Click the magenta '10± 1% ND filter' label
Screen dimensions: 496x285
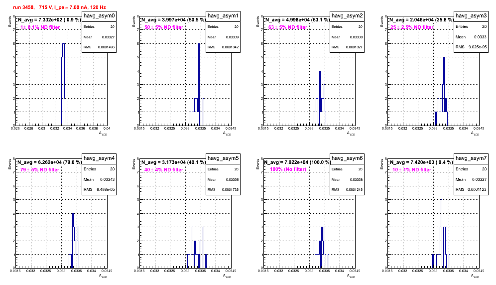(412, 170)
